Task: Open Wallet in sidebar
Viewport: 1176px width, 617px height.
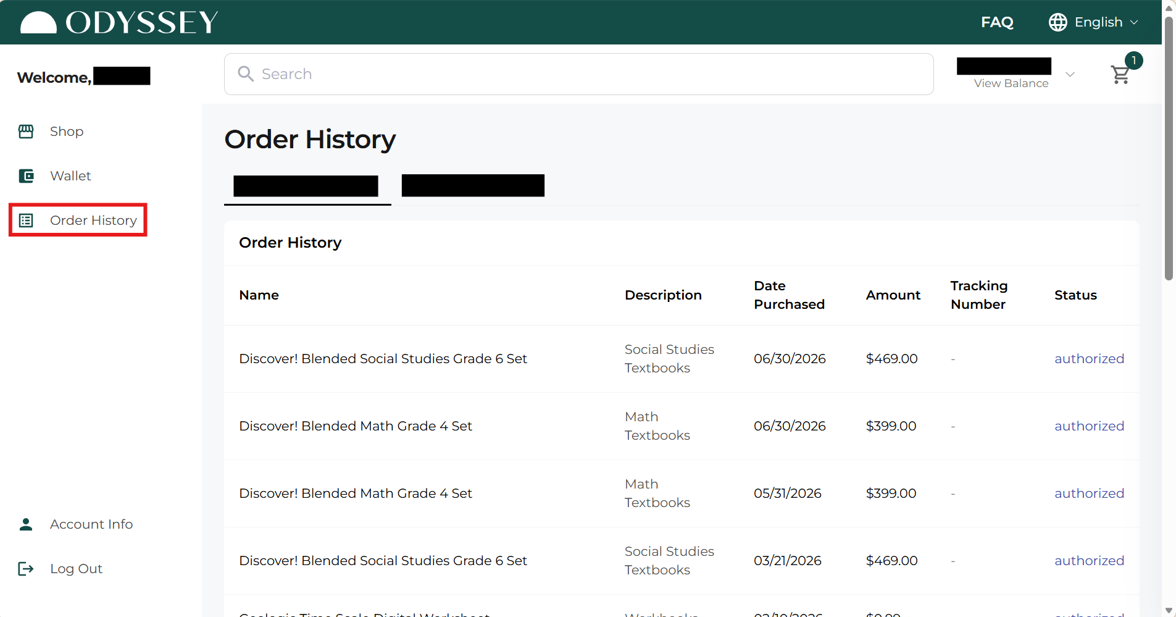Action: click(x=70, y=176)
